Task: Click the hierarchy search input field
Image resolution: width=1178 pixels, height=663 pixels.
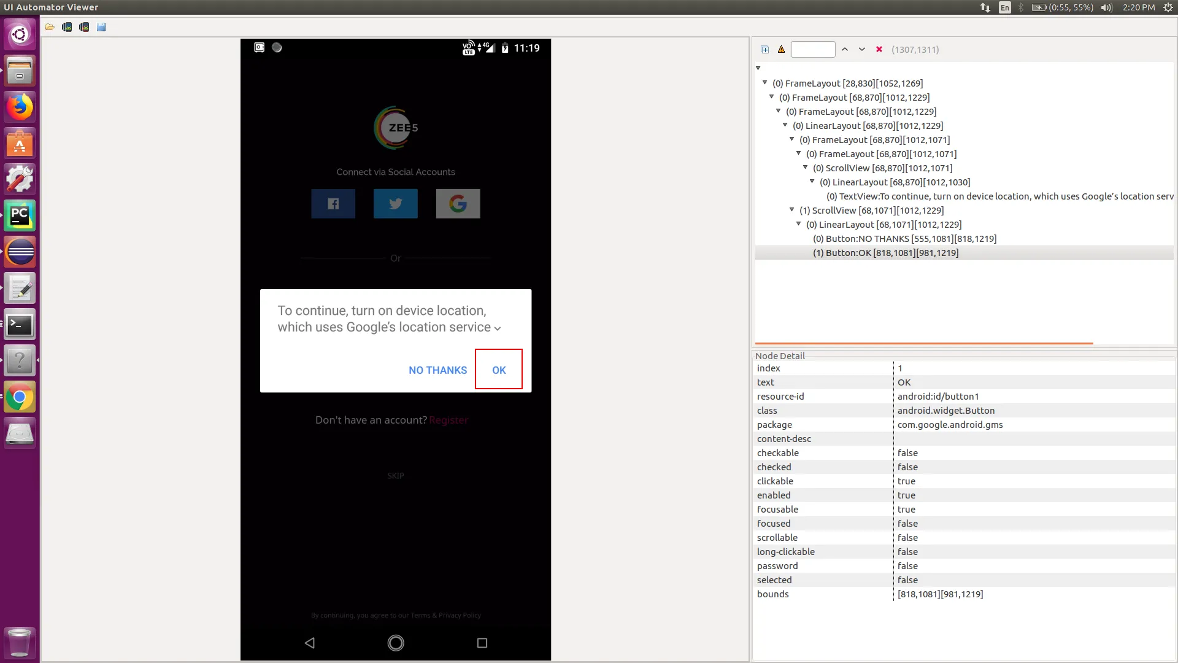Action: tap(813, 50)
